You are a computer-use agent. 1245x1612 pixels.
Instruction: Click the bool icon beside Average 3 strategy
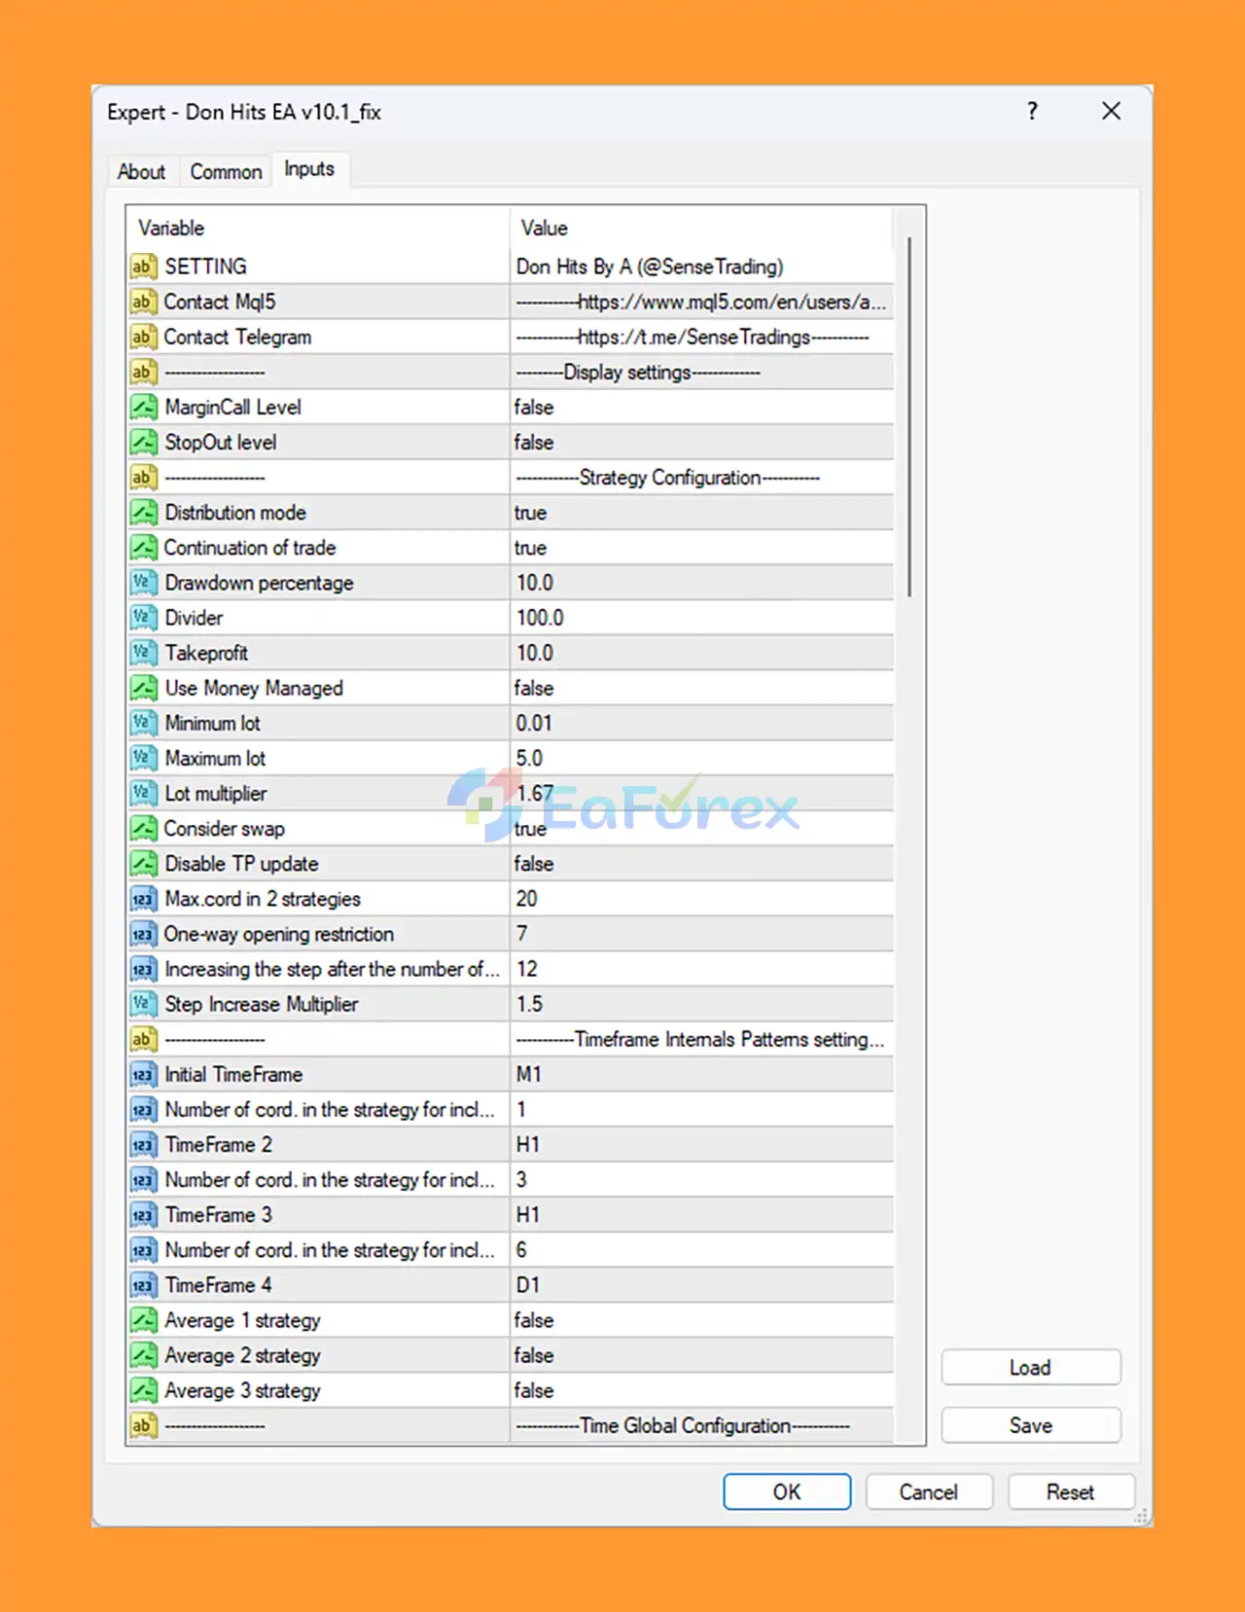143,1390
